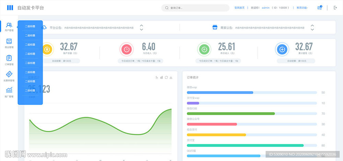Open 推广管理 sidebar item
This screenshot has height=161, width=343.
[x=9, y=92]
